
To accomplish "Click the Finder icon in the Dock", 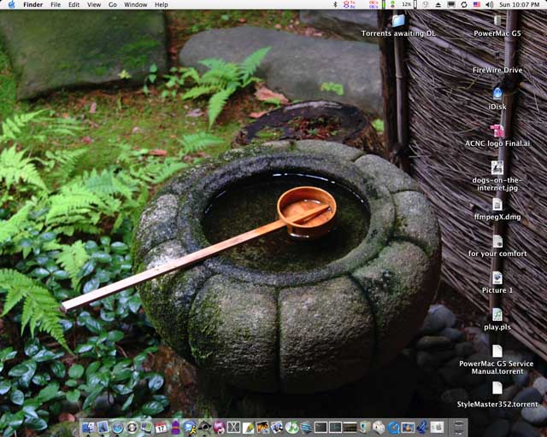I will click(x=90, y=427).
